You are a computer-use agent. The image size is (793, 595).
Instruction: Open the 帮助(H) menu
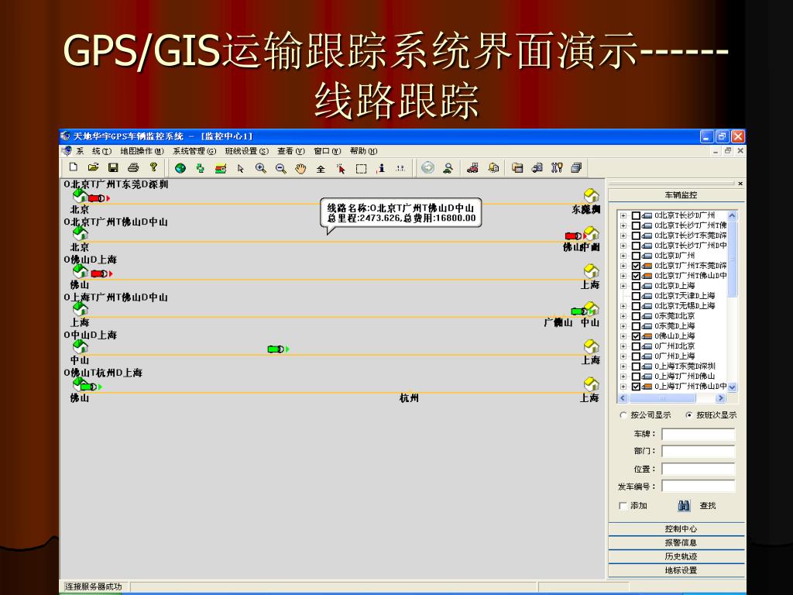point(364,151)
